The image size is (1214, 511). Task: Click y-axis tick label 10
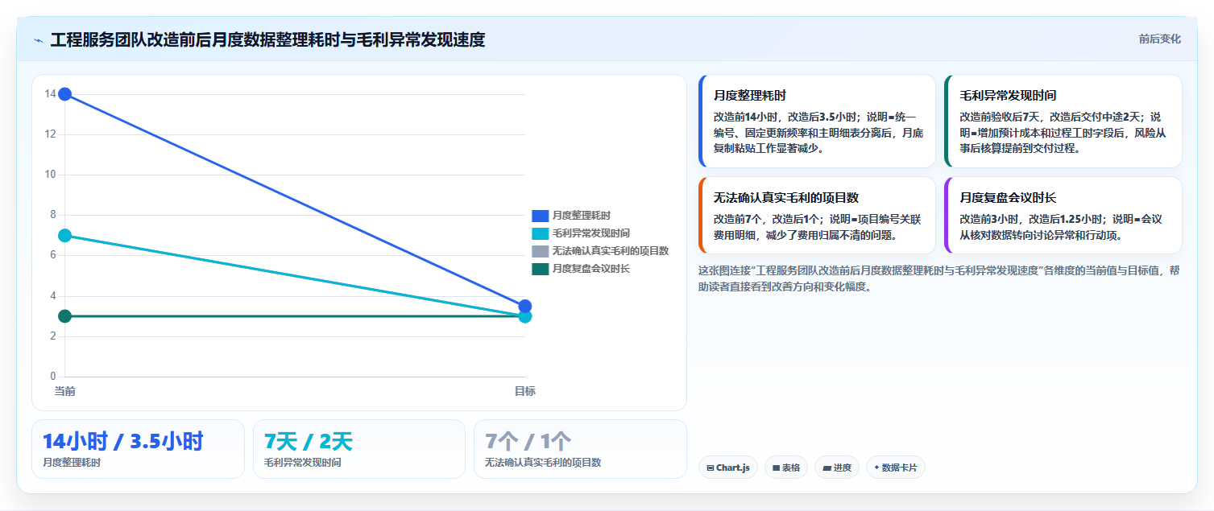50,175
